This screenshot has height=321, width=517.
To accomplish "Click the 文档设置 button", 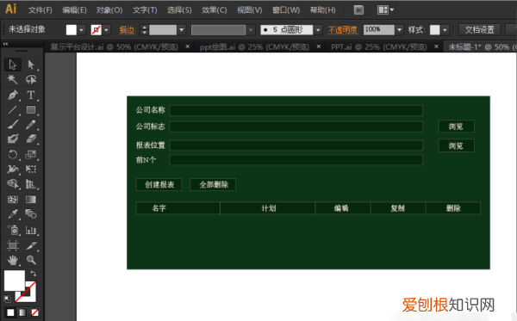I will coord(479,30).
